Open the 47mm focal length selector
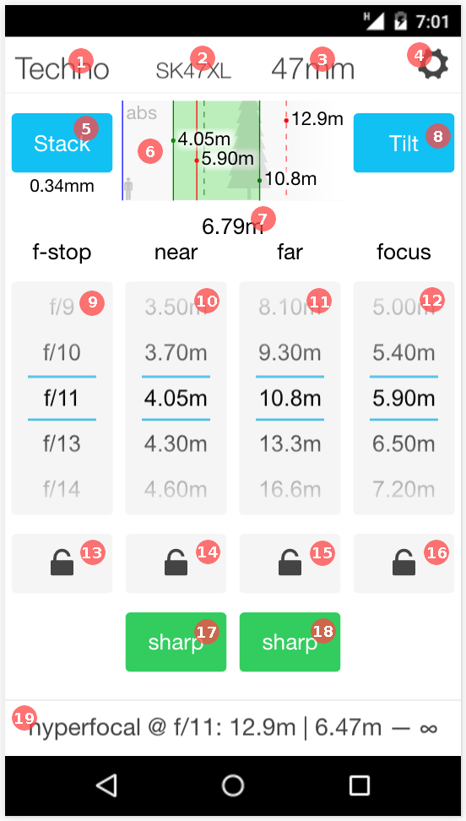466x821 pixels. 312,68
